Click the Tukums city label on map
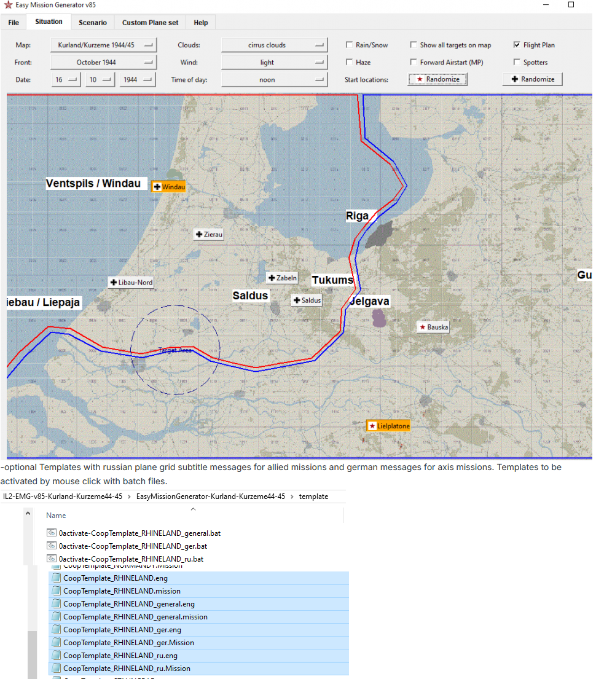Image resolution: width=596 pixels, height=679 pixels. click(x=332, y=280)
